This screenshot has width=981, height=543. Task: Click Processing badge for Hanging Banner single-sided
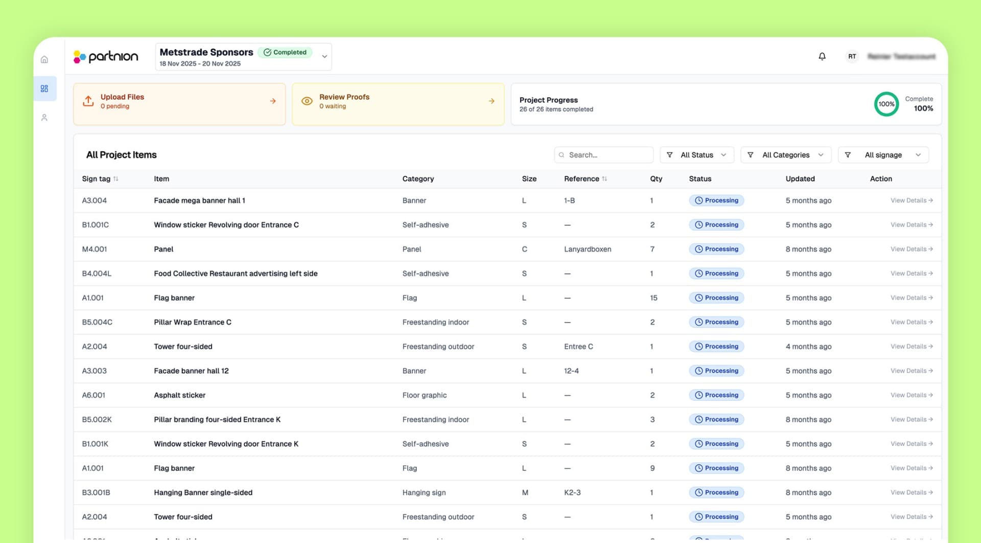pyautogui.click(x=716, y=492)
